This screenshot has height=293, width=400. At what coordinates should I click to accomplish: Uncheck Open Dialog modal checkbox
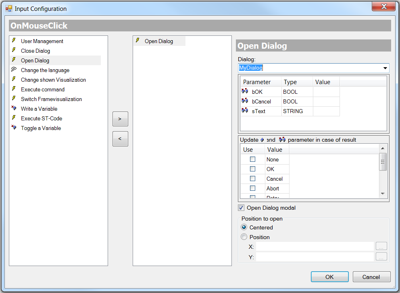241,208
